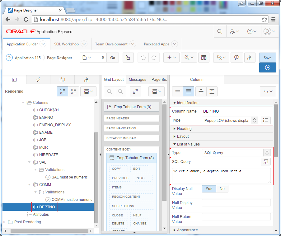
Task: Click the lock page icon
Action: pyautogui.click(x=128, y=58)
